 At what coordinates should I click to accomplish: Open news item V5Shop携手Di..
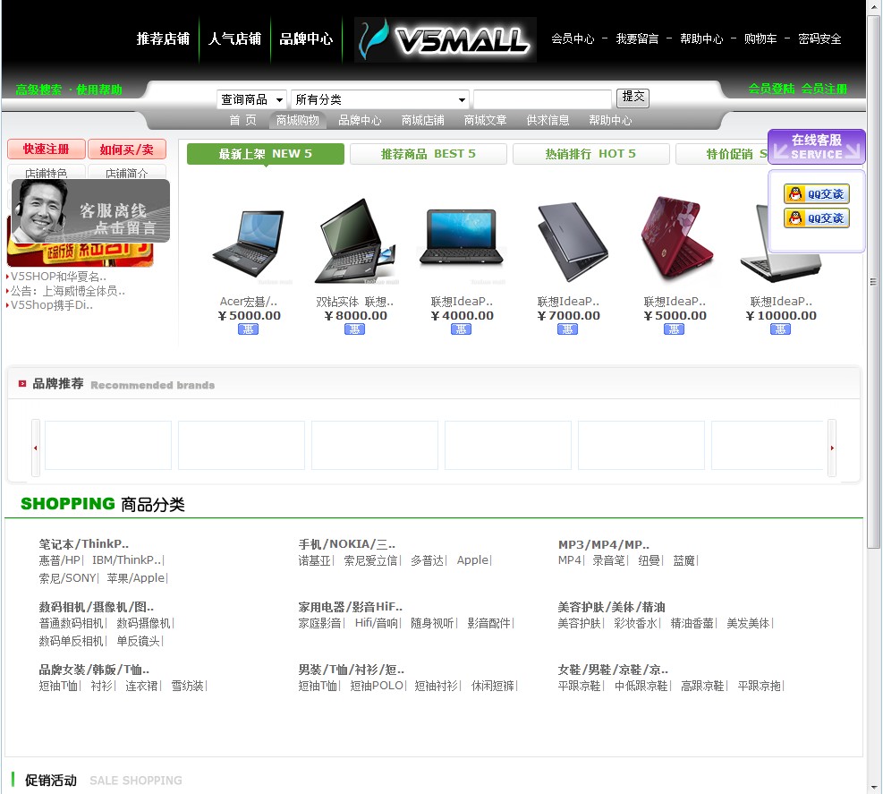tap(52, 305)
